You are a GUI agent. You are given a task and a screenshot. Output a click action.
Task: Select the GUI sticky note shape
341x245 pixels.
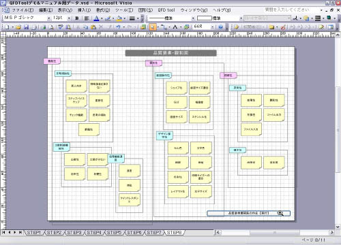point(177,102)
